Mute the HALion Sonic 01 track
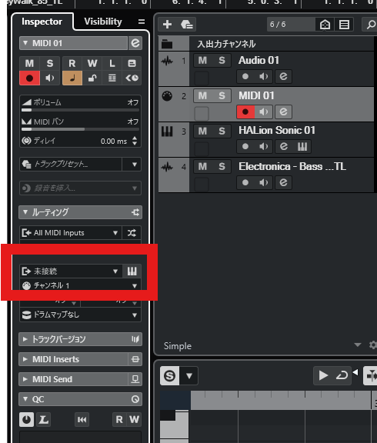 point(202,131)
